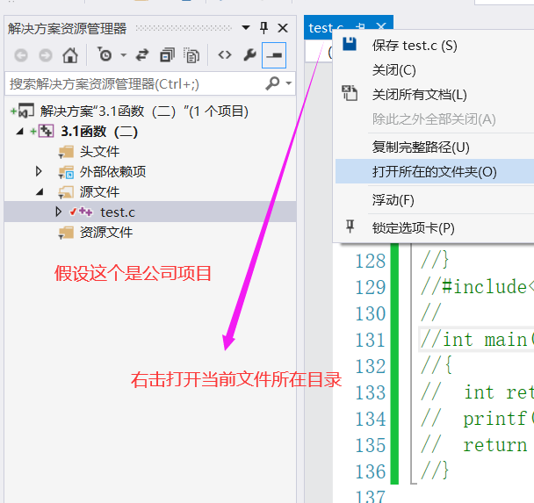Sync with active document icon
534x503 pixels.
[x=142, y=55]
